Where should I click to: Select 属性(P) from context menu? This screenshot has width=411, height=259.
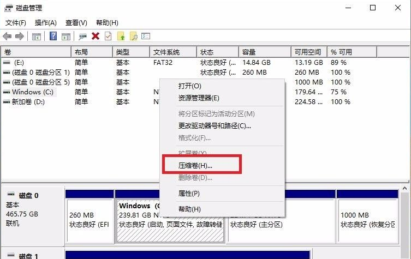(189, 194)
